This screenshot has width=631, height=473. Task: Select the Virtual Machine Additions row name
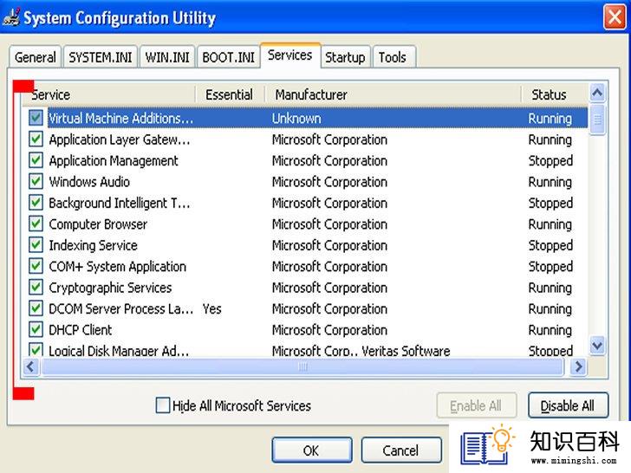pyautogui.click(x=120, y=118)
